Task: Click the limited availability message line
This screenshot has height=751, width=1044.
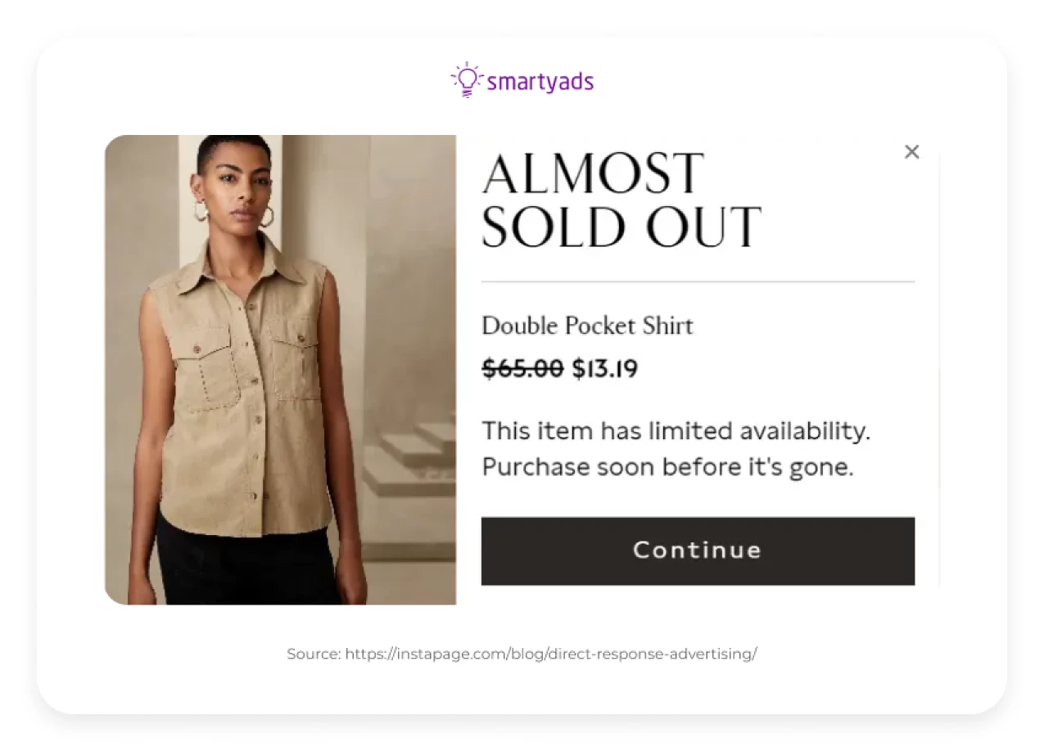Action: tap(676, 430)
